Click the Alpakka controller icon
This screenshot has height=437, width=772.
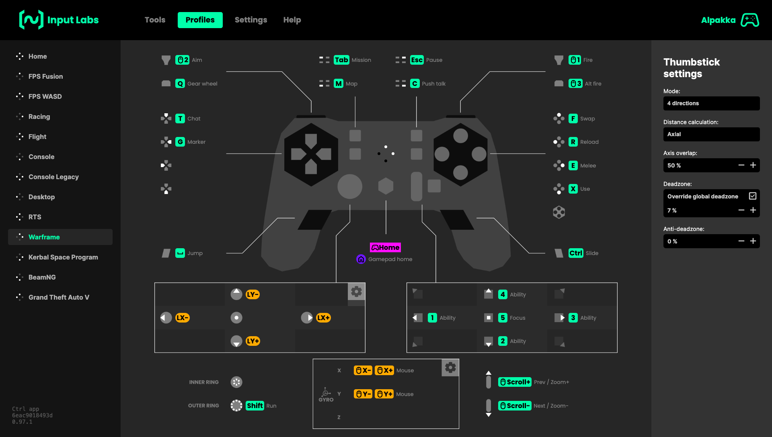(x=750, y=20)
